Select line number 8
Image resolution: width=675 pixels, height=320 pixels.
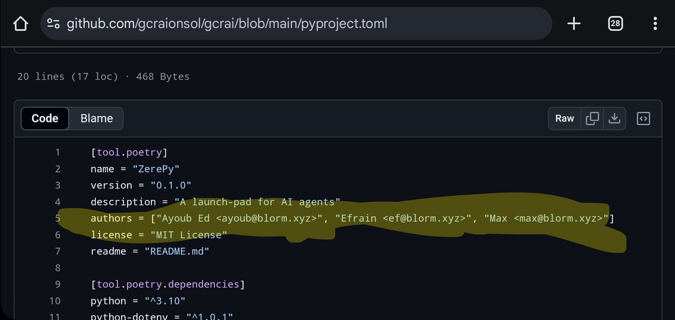pos(57,268)
